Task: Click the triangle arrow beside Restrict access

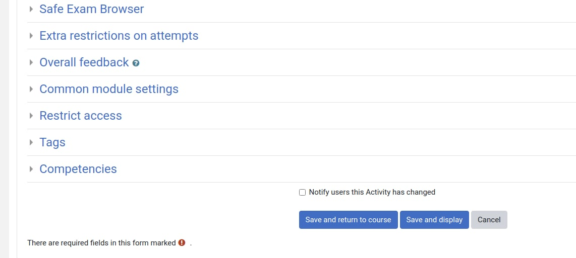Action: point(31,116)
